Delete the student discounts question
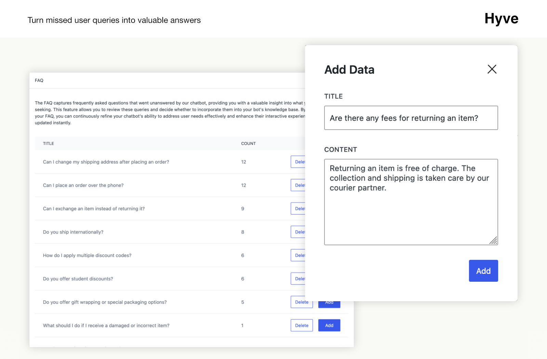 click(298, 279)
